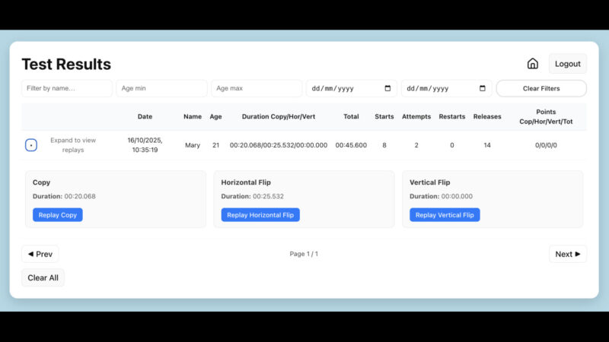The image size is (609, 342).
Task: Click the Name column header
Action: coord(193,117)
